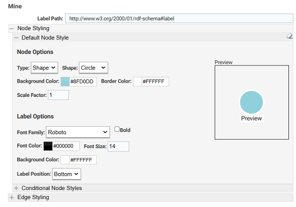Open the Font Family dropdown showing Roboto
Screen dimensions: 296x207
click(78, 132)
